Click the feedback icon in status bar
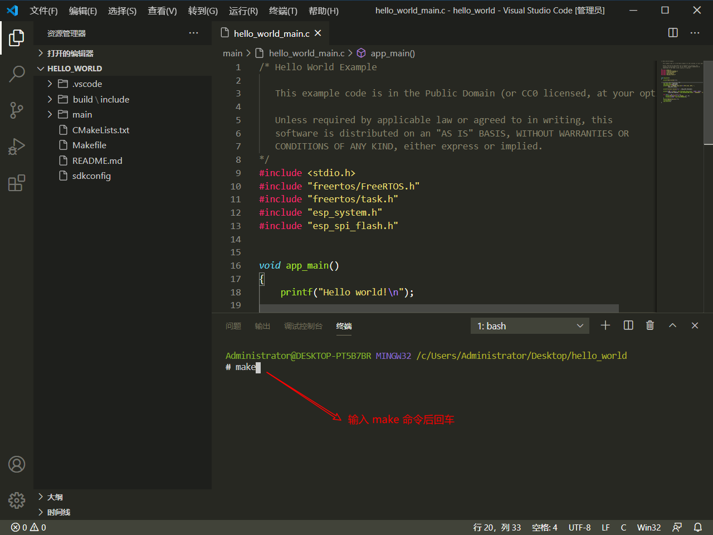713x535 pixels. pos(677,527)
